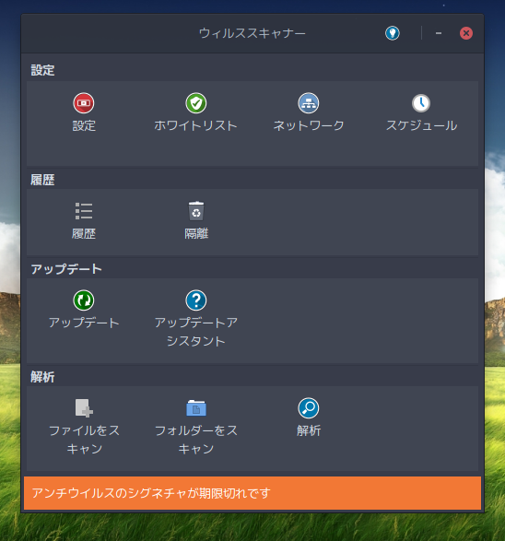Click the アップデートアシスタント text label
The height and width of the screenshot is (541, 505).
click(x=196, y=332)
